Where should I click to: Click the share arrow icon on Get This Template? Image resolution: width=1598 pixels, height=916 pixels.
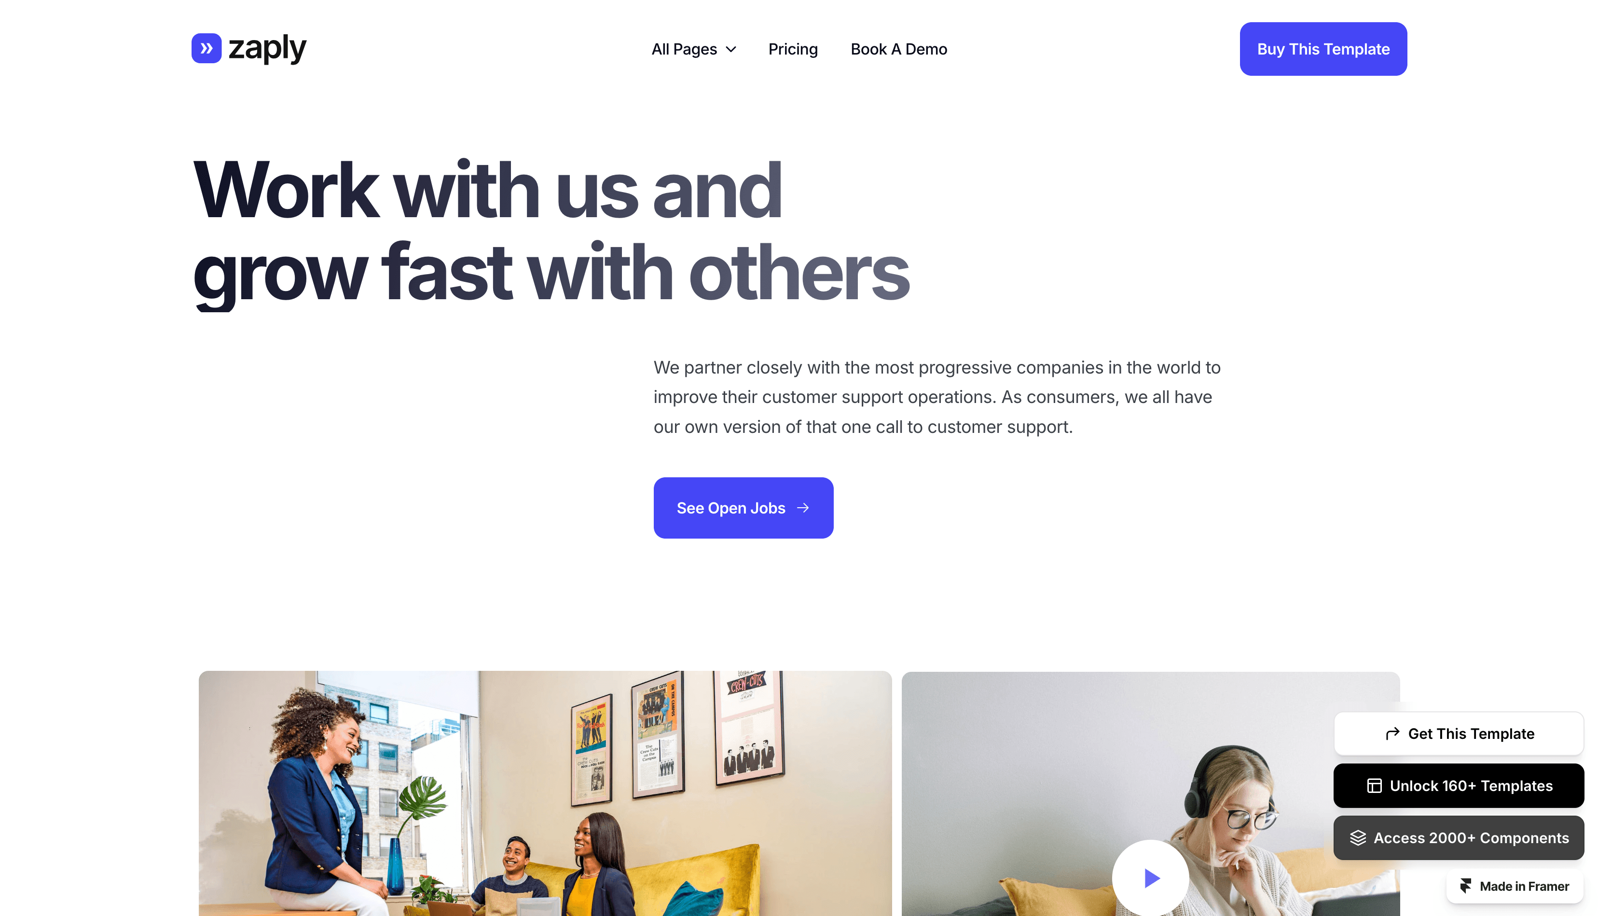[1392, 734]
